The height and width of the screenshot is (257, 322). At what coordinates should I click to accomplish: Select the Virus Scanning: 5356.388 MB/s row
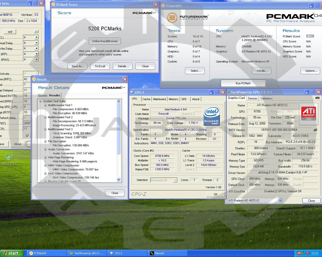(72, 133)
